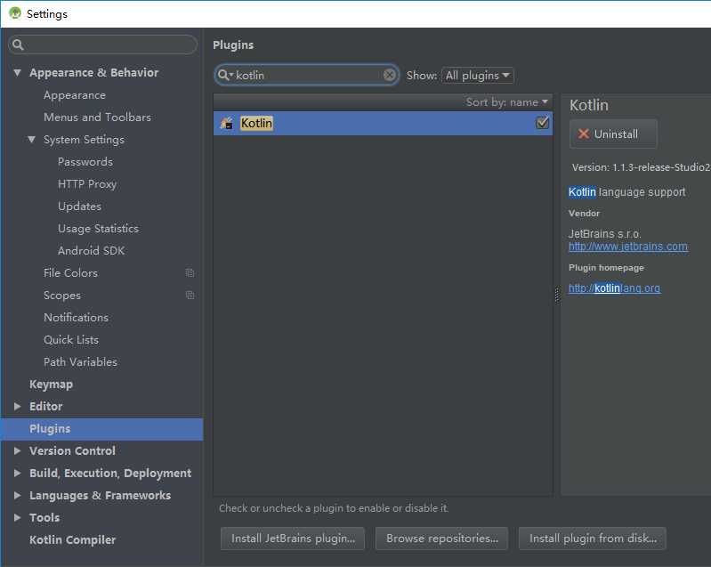Open Usage Statistics settings
This screenshot has width=711, height=567.
point(98,229)
